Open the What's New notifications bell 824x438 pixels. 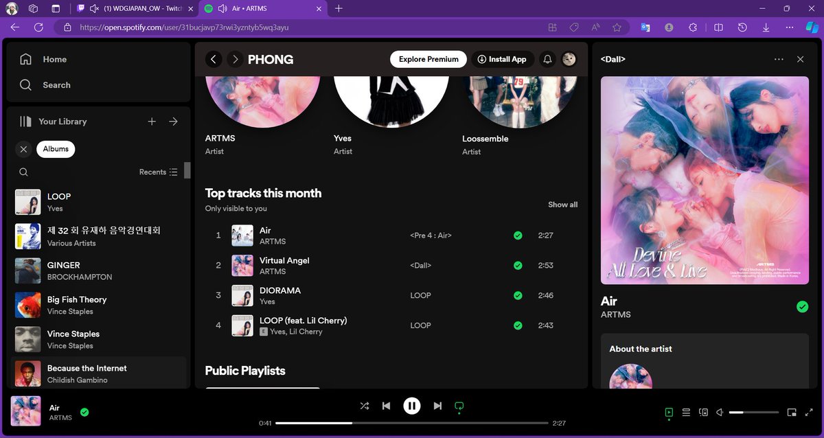pos(547,59)
